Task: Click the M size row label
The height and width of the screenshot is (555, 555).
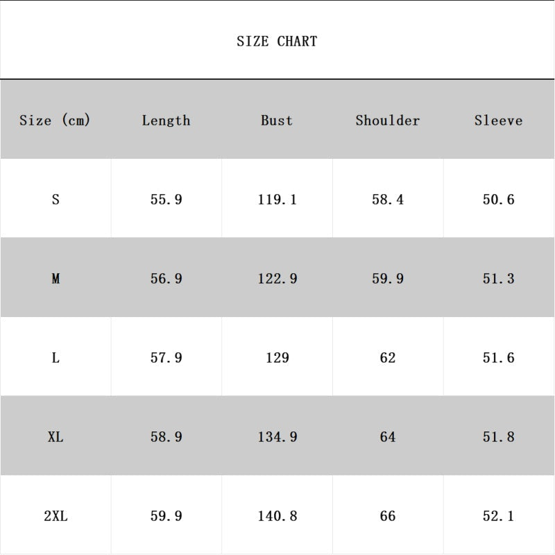Action: [x=55, y=279]
